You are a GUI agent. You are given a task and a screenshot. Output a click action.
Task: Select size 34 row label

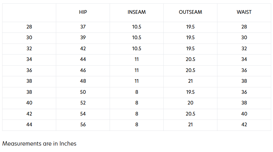point(29,59)
